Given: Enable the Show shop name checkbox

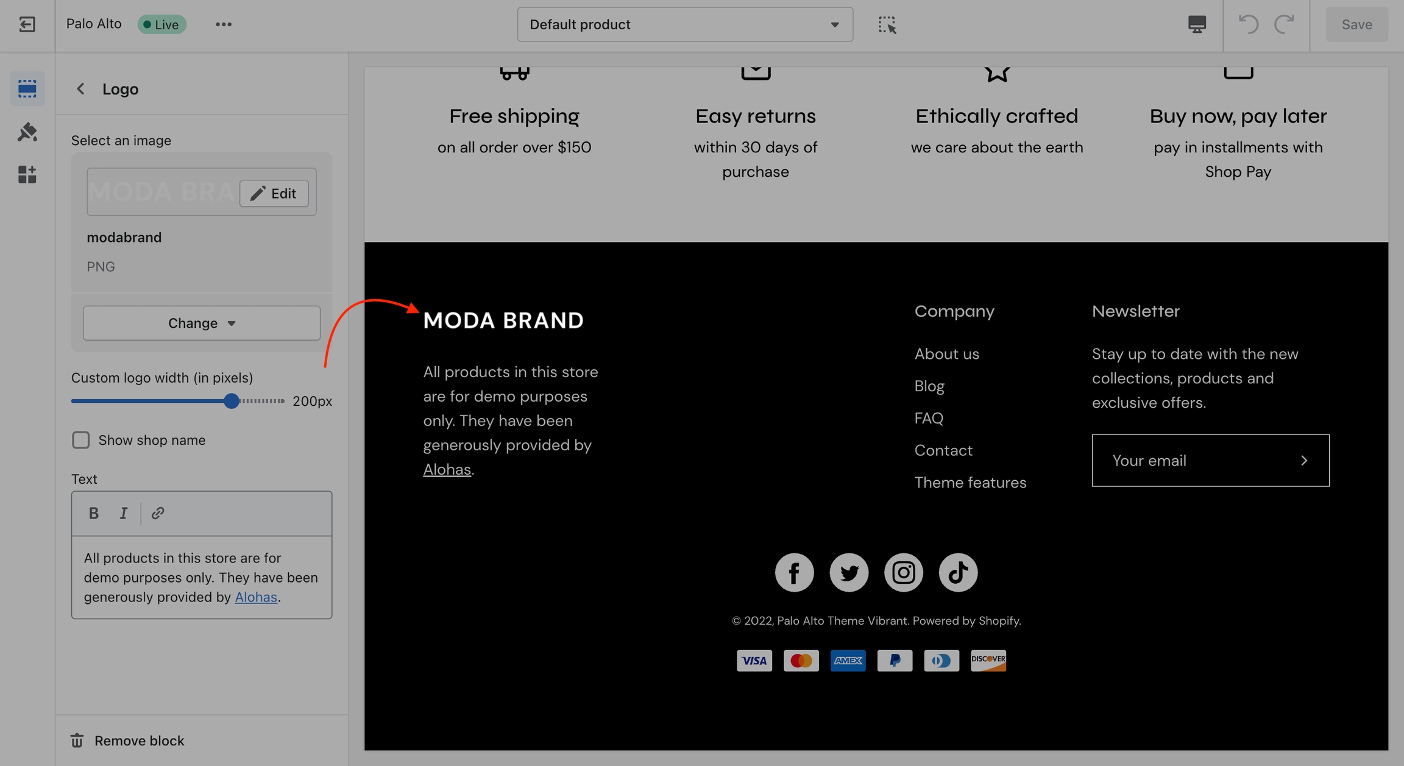Looking at the screenshot, I should pos(81,440).
